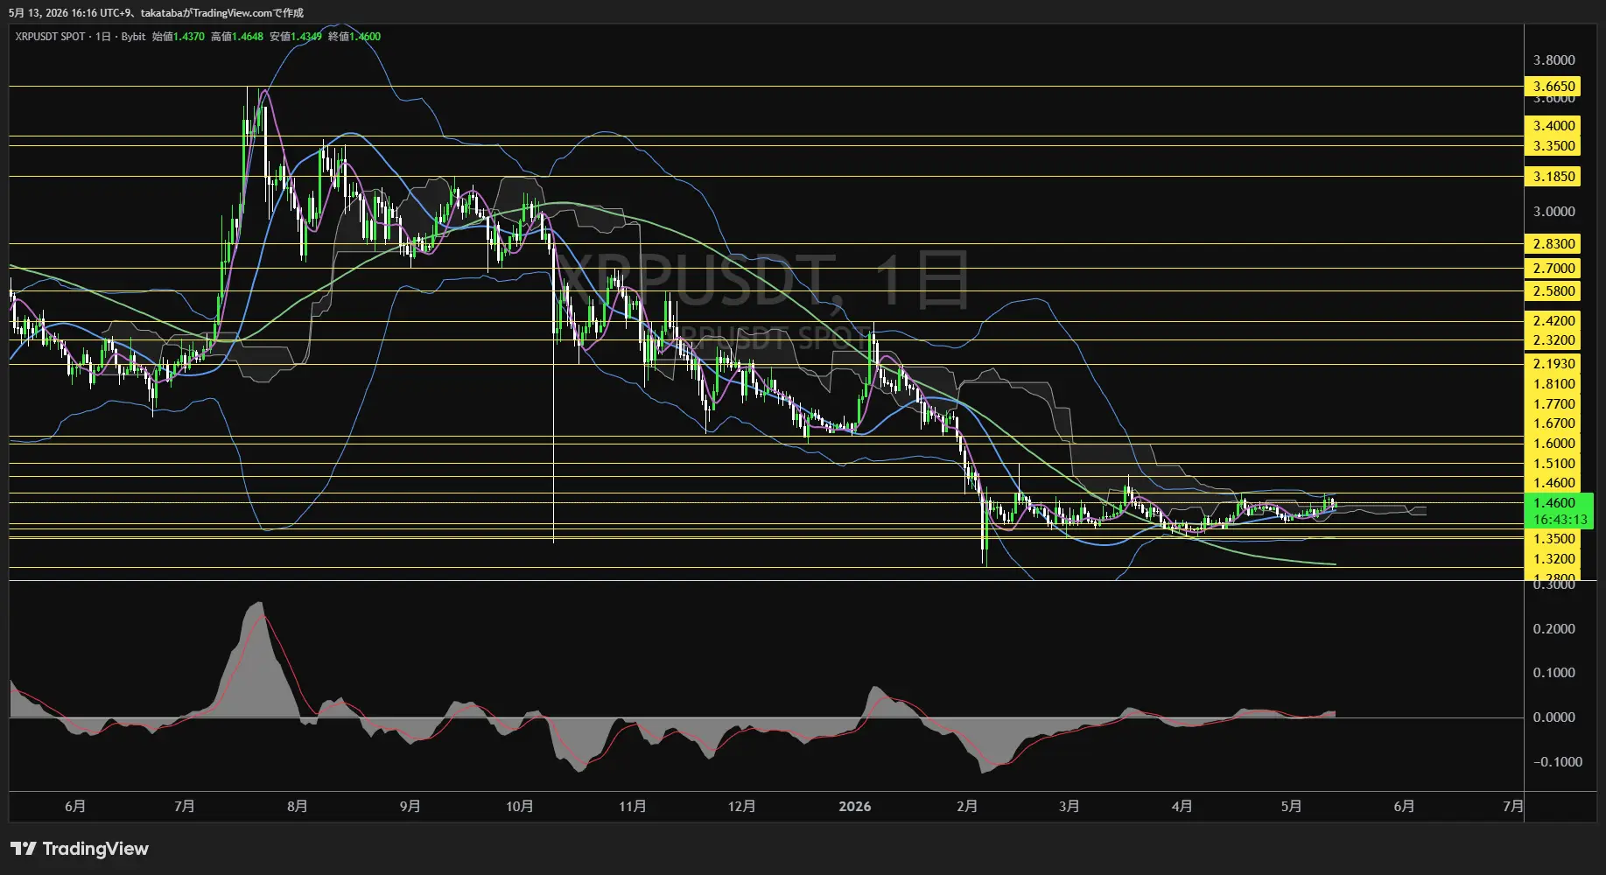Select the 3.3500 yellow price label
This screenshot has height=875, width=1606.
pyautogui.click(x=1553, y=146)
